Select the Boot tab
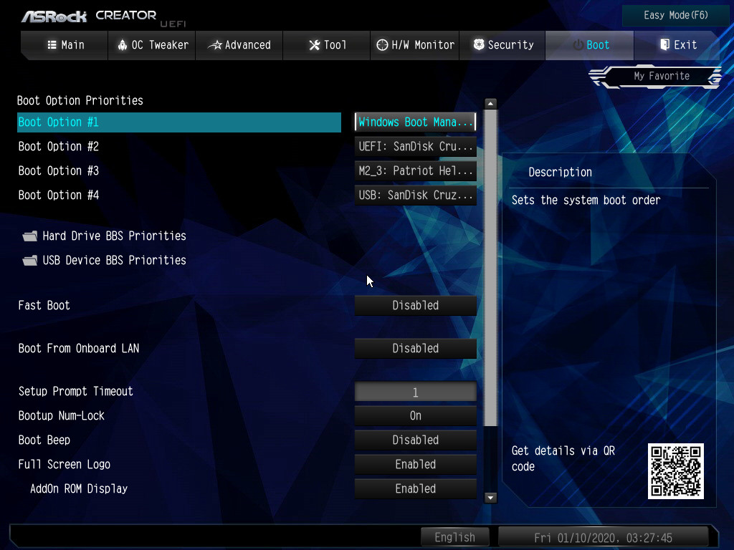734x550 pixels. [x=590, y=45]
